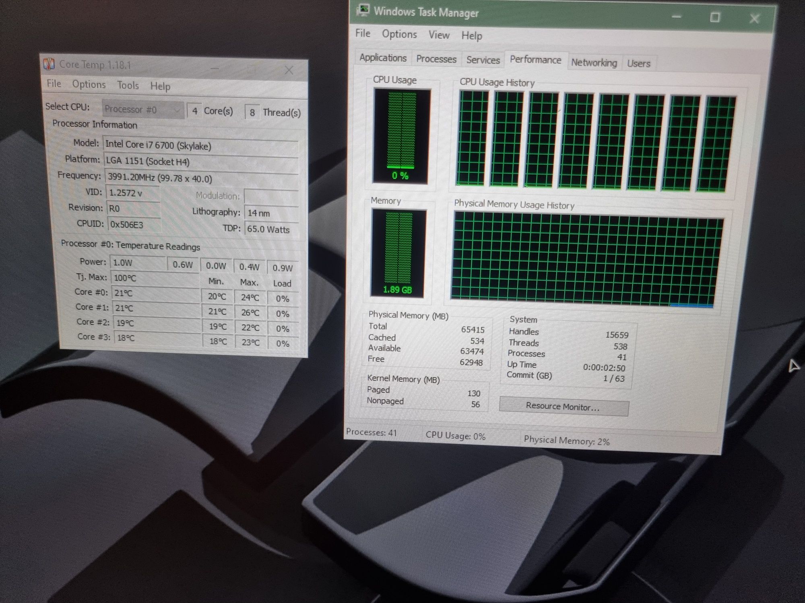This screenshot has height=603, width=805.
Task: Click Core #1 Max value 26°C
Action: click(250, 312)
